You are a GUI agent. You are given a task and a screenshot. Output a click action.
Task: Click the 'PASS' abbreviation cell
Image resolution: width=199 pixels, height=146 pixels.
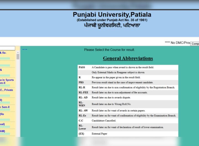[x=82, y=67]
